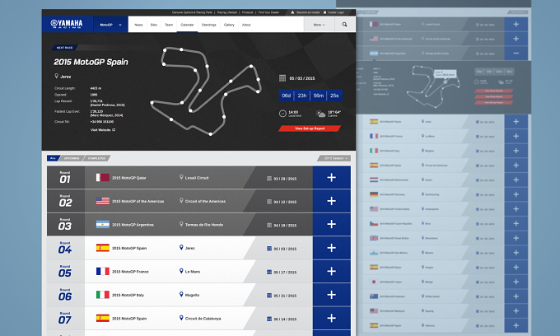Open the About nav item
560x336 pixels.
tap(246, 25)
